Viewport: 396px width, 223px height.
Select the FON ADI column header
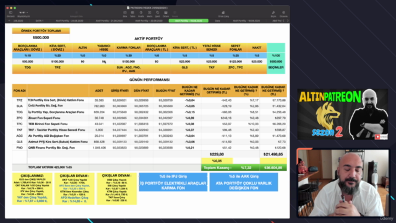[x=19, y=90]
